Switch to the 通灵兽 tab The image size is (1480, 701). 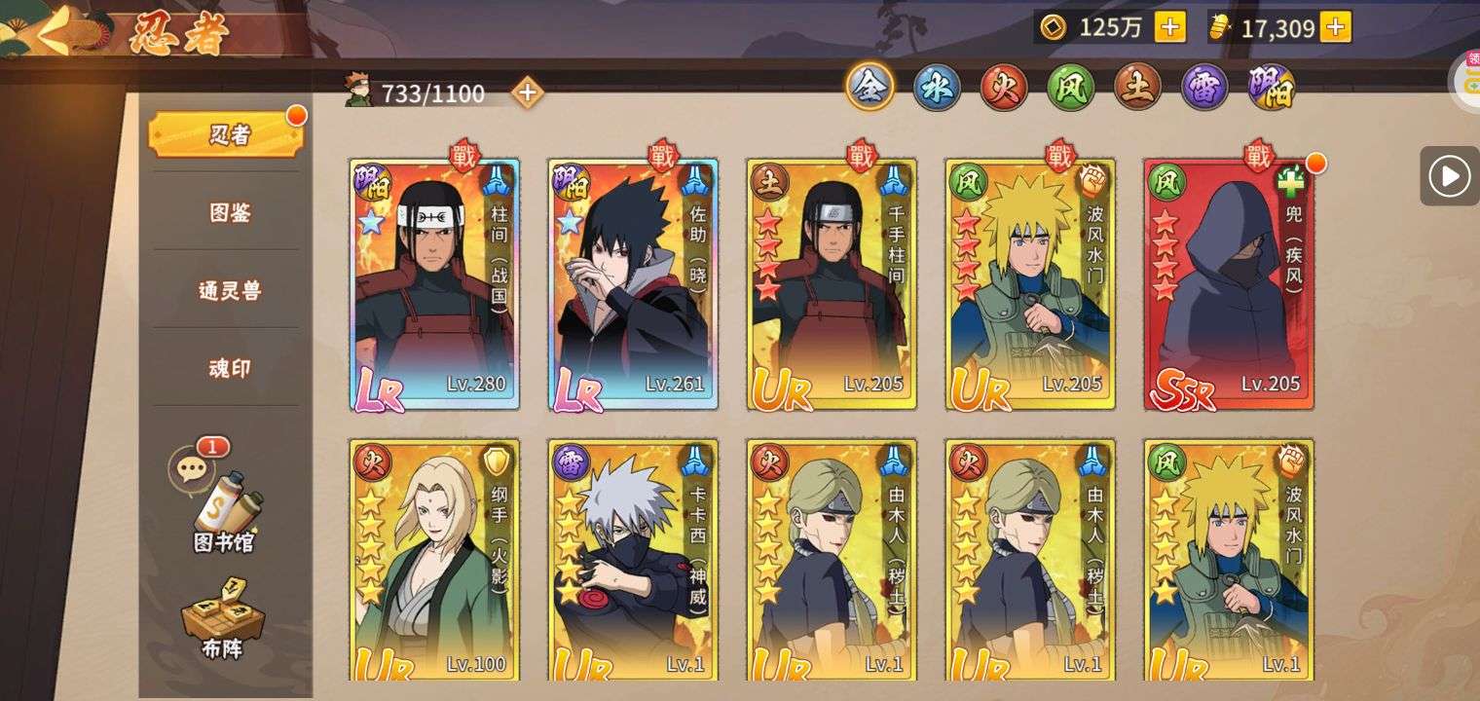[229, 290]
